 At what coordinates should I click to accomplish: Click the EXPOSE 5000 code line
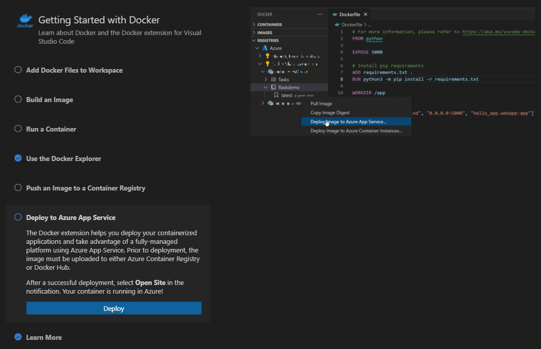click(x=367, y=52)
